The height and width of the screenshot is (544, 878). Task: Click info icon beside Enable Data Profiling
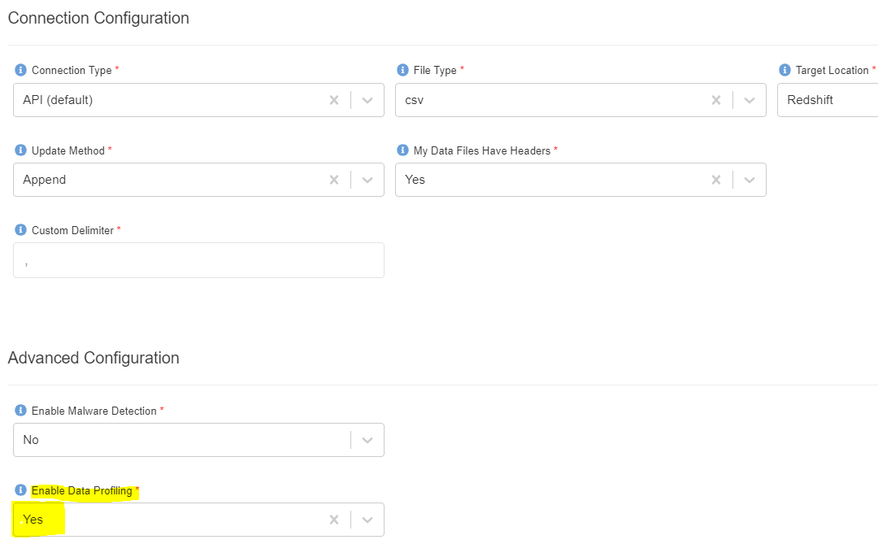20,490
